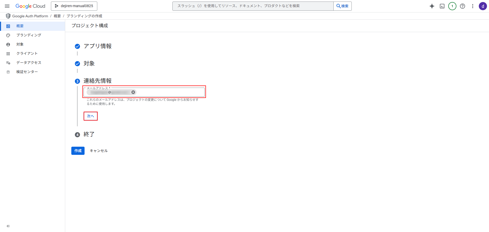This screenshot has width=489, height=232.
Task: Click the blue 作成 button
Action: click(x=78, y=151)
